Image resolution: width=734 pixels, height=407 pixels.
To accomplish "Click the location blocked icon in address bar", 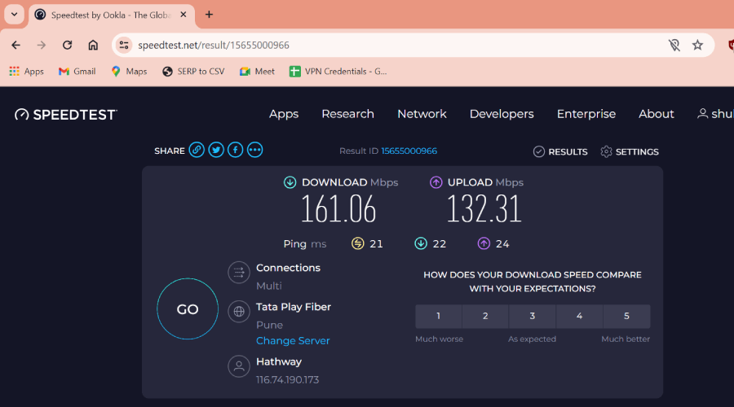I will pos(674,46).
